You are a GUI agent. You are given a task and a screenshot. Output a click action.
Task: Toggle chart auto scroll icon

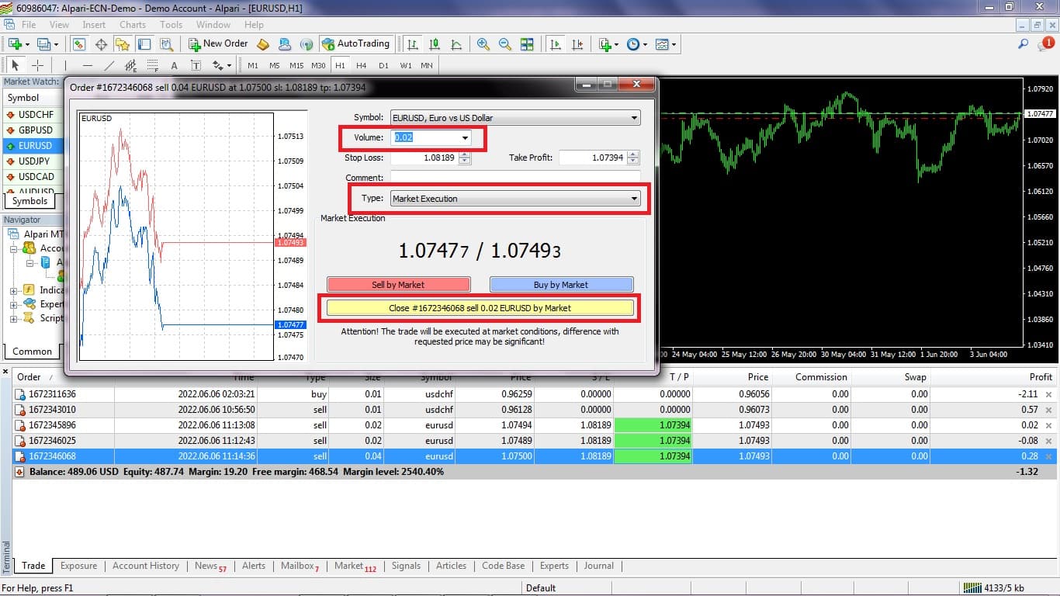click(555, 44)
